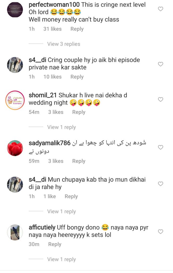Open the sadyamalik786 username link
This screenshot has width=173, height=273.
click(50, 143)
